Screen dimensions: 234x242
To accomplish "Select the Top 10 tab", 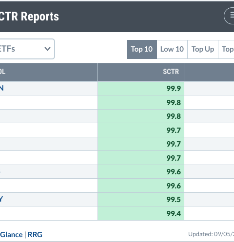I will (x=142, y=49).
